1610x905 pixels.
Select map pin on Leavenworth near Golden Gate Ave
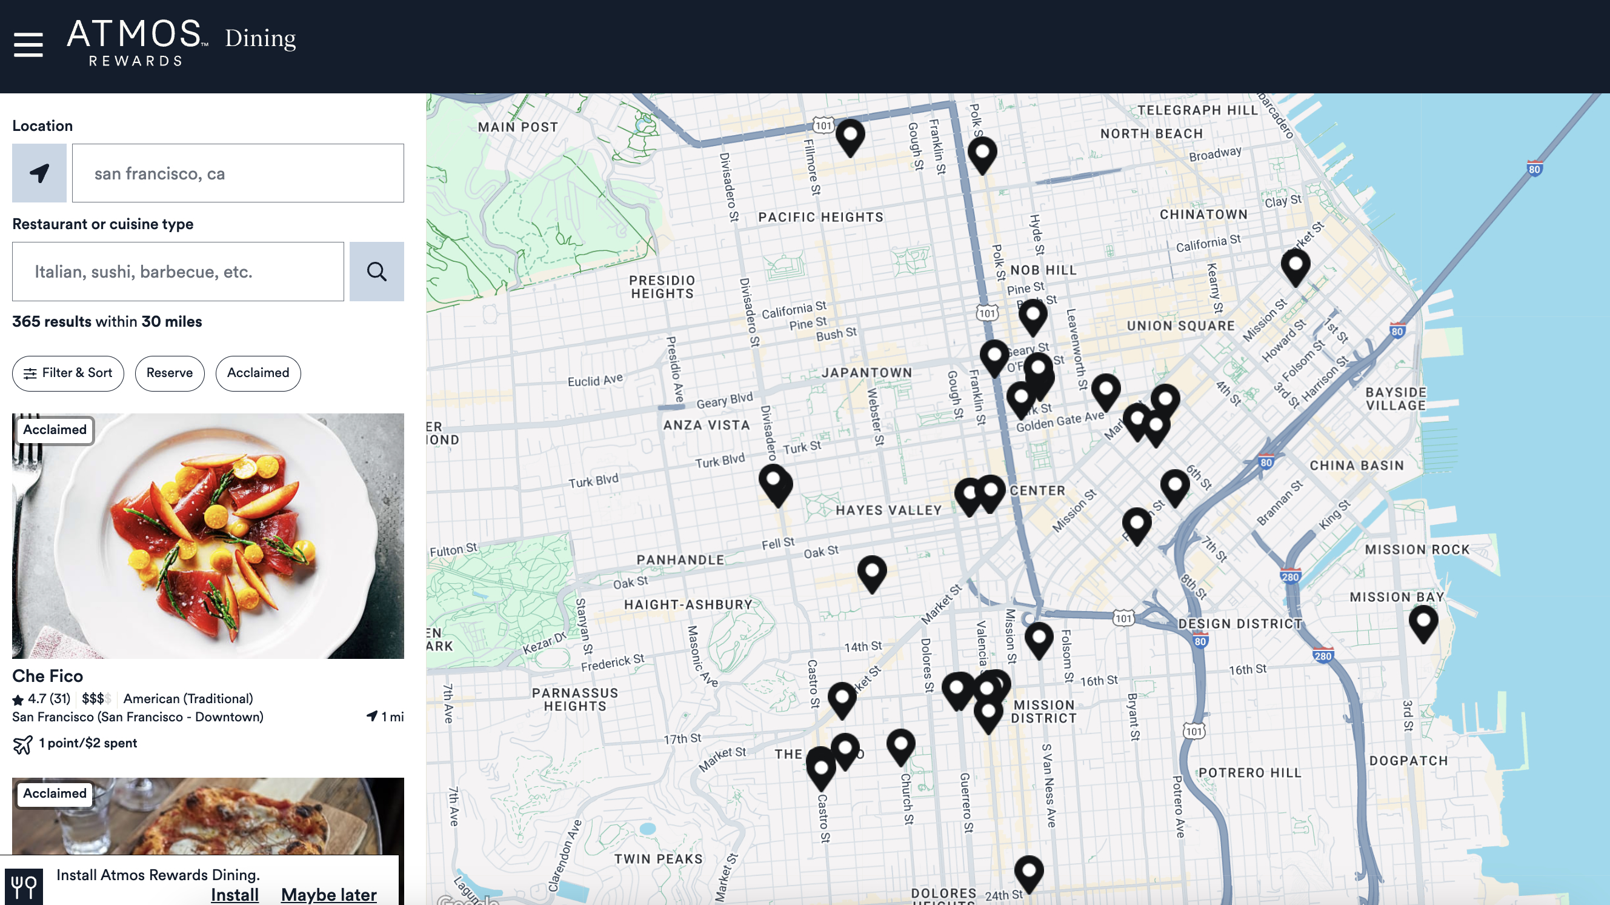click(1106, 393)
